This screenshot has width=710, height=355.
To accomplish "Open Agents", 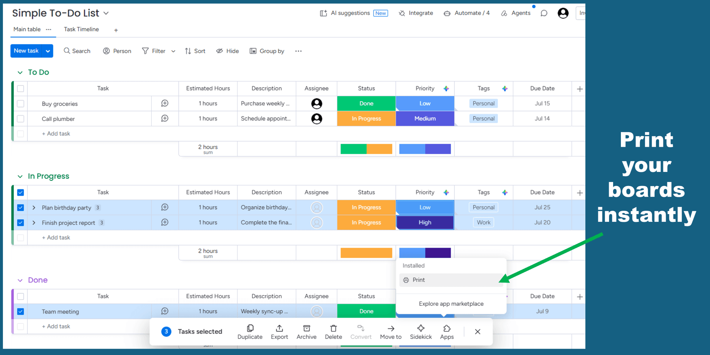I will [515, 13].
